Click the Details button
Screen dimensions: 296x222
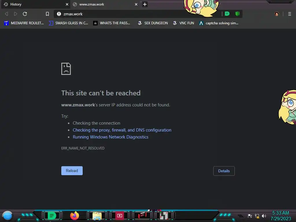click(x=224, y=171)
